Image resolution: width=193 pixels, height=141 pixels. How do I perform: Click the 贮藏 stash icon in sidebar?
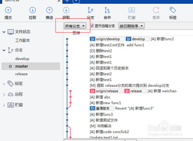(x=10, y=105)
